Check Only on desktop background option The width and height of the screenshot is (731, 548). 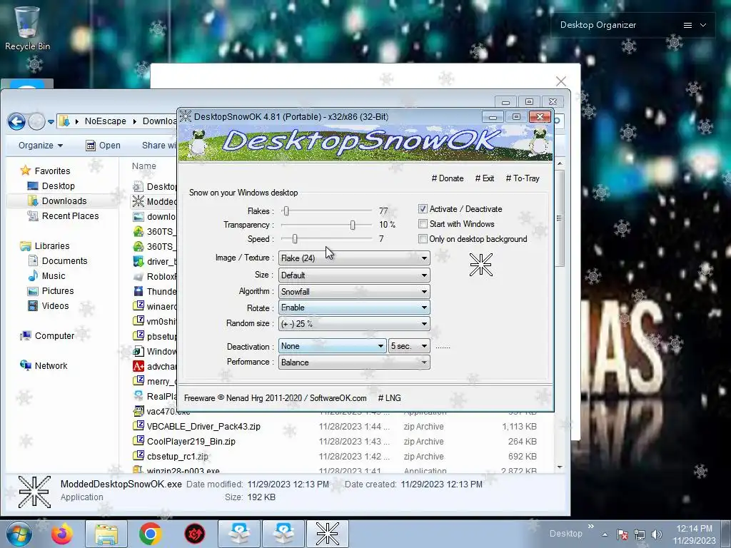[423, 238]
